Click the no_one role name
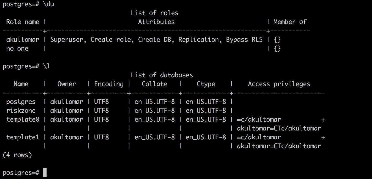This screenshot has width=372, height=179. click(17, 49)
